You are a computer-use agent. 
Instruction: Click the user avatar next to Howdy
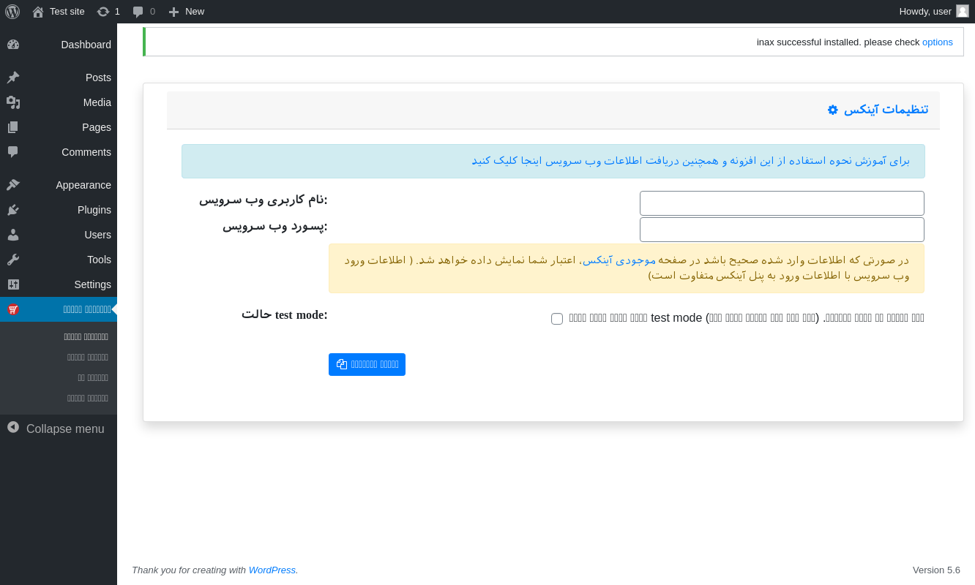click(963, 11)
